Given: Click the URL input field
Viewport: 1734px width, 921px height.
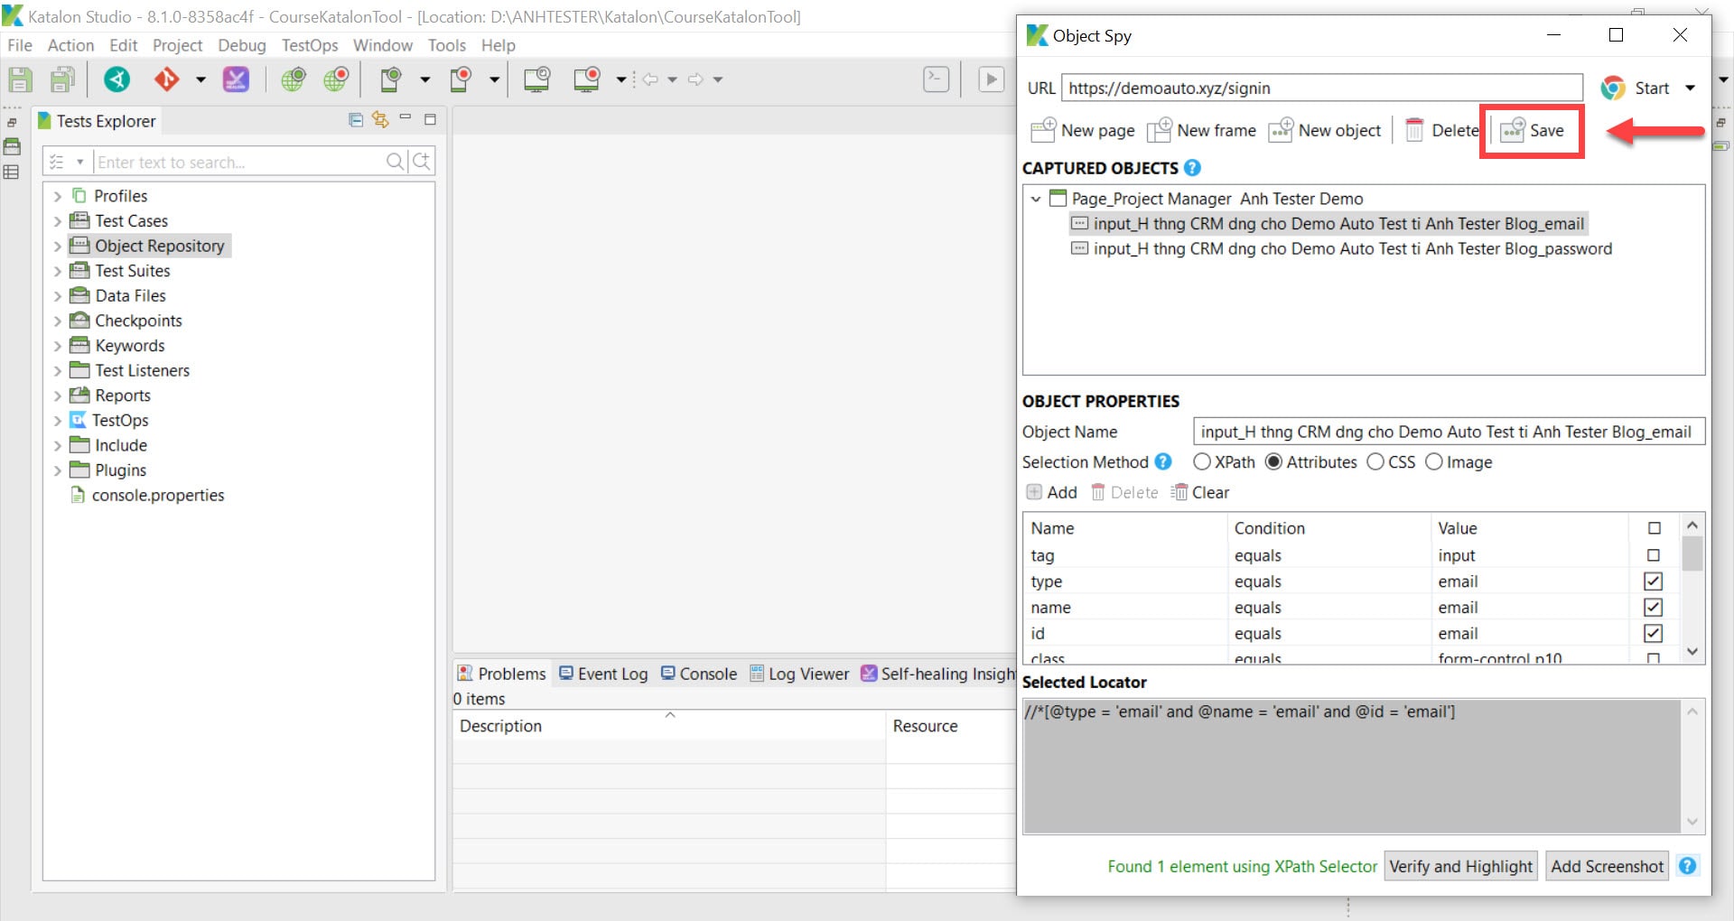Looking at the screenshot, I should (1322, 88).
